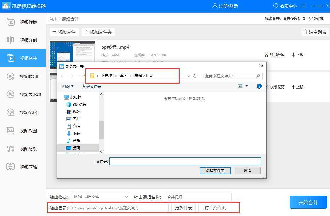Image resolution: width=330 pixels, height=216 pixels.
Task: Click 桌面 in the address path
Action: [124, 76]
